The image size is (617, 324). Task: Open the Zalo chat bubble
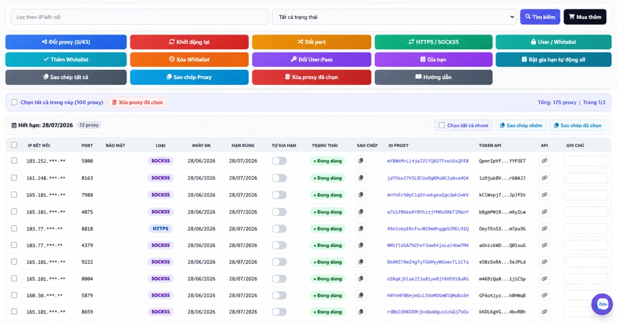602,304
